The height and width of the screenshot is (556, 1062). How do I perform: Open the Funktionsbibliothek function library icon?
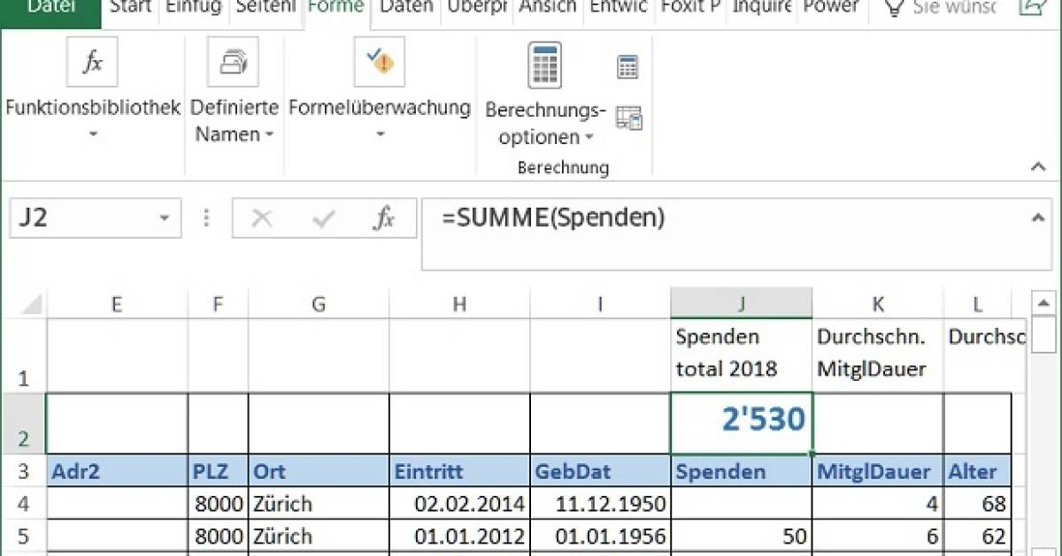tap(91, 61)
